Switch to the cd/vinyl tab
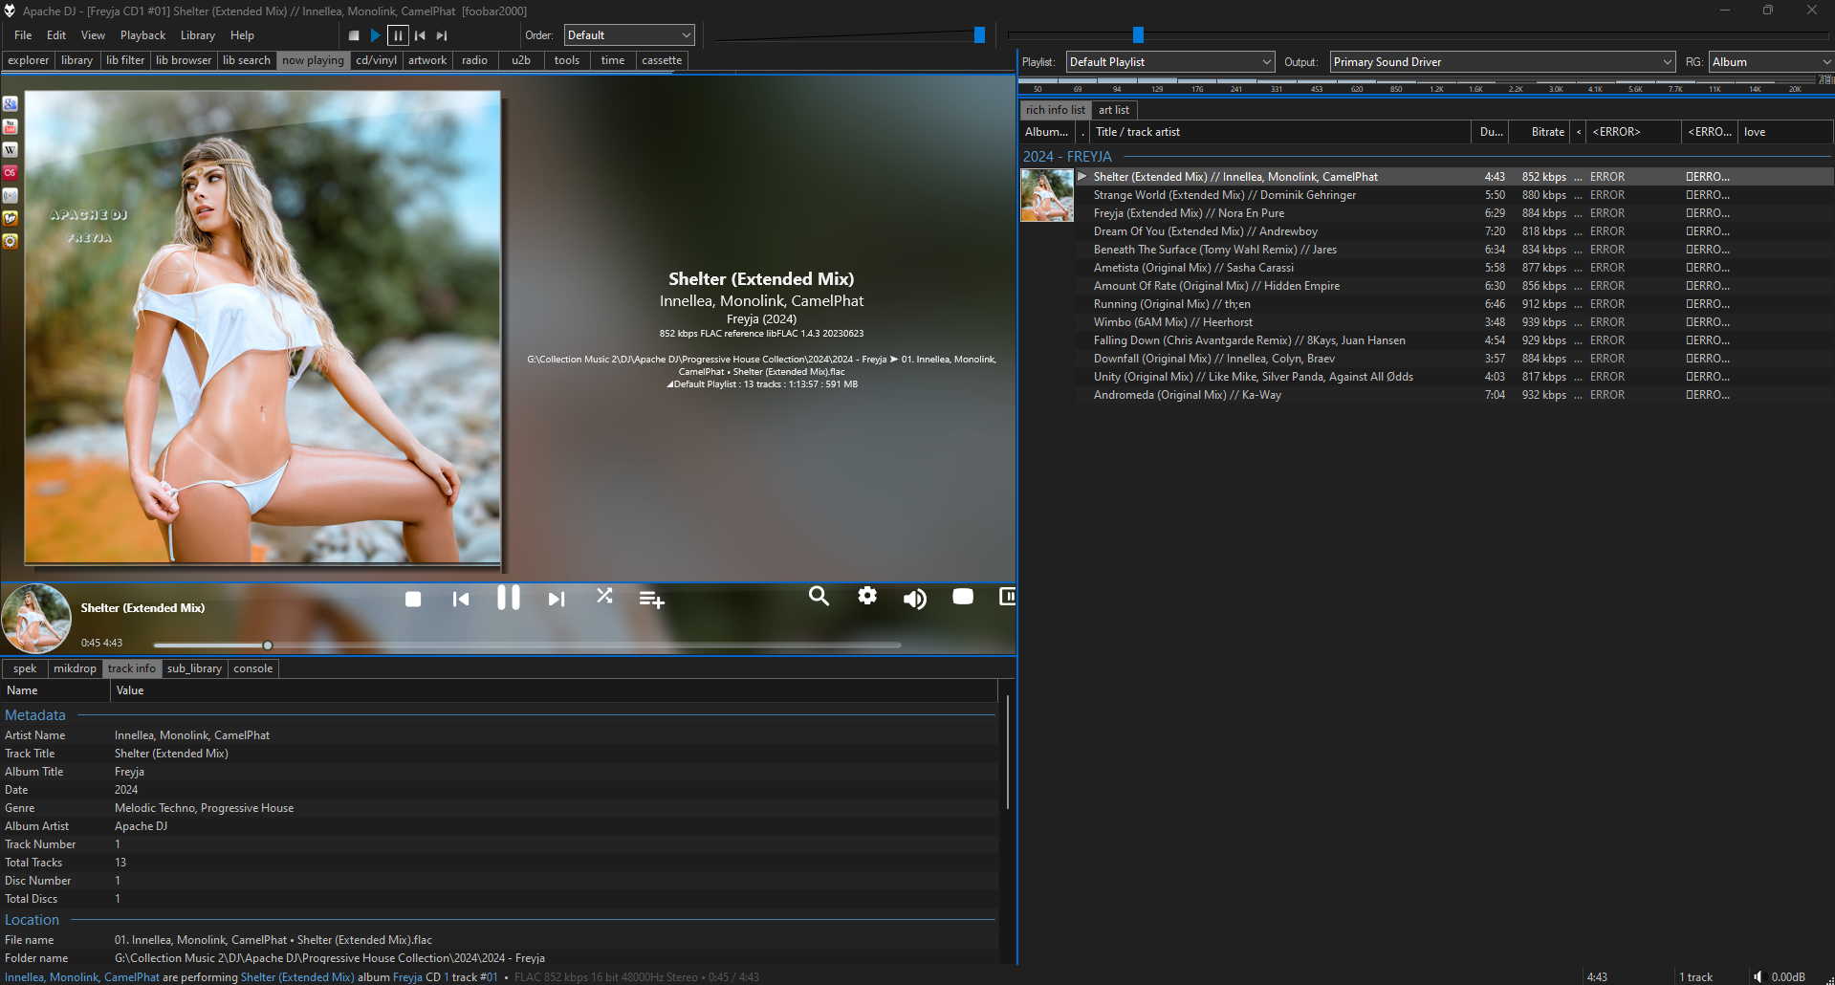 tap(376, 60)
